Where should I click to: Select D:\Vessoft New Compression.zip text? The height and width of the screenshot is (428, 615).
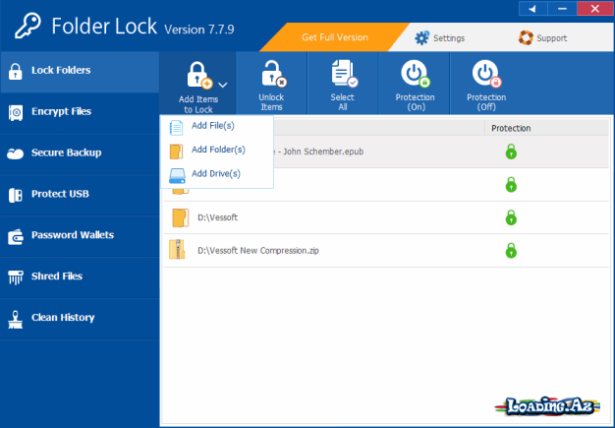(258, 251)
